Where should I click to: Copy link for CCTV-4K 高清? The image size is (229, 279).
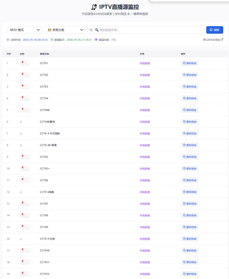click(190, 145)
